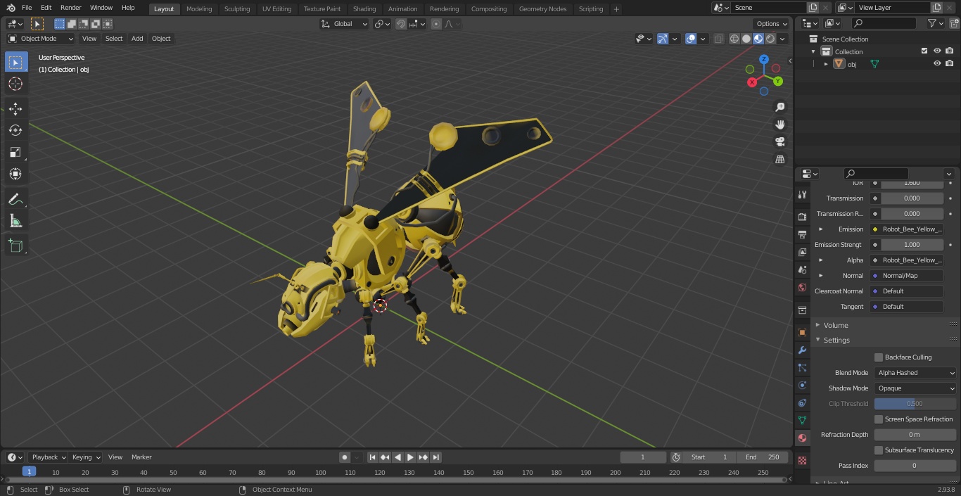Viewport: 961px width, 496px height.
Task: Expand the Emission input row
Action: pyautogui.click(x=820, y=229)
